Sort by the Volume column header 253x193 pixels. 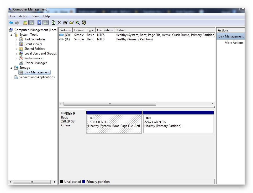(66, 30)
